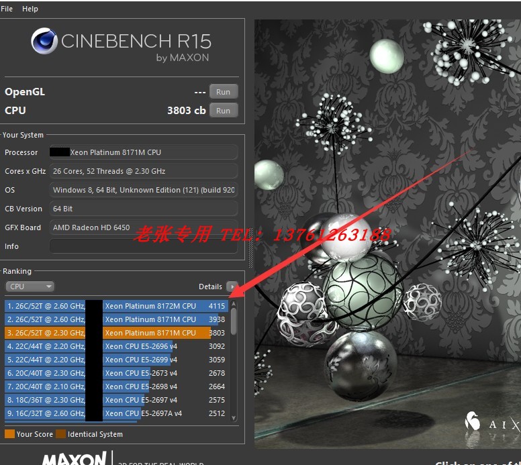Select ranking row Xeon CPU E5-2673 v4

tap(116, 373)
